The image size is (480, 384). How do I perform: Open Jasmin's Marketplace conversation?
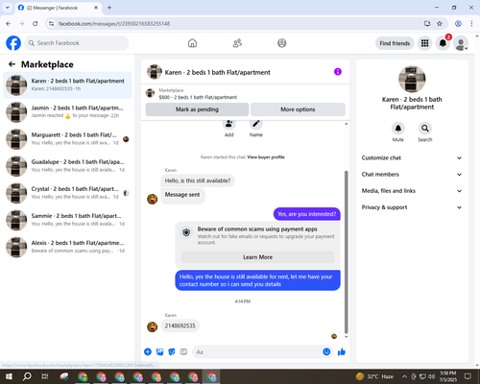(67, 112)
